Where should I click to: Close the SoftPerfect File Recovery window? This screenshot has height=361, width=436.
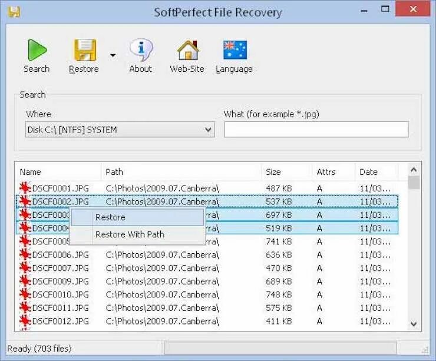point(413,9)
